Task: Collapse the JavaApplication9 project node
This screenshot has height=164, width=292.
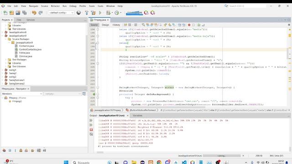Action: pos(3,36)
